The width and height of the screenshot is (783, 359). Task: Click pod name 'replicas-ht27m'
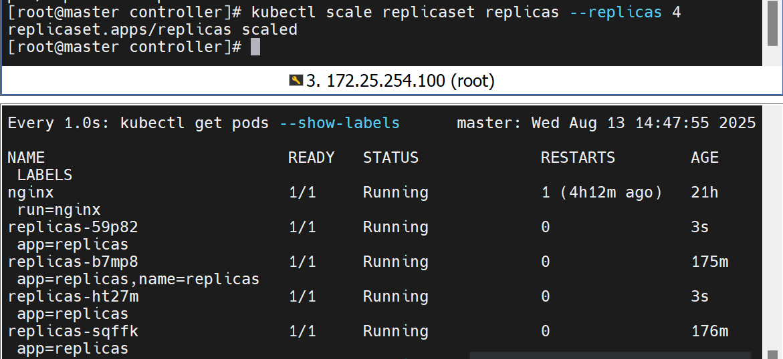point(73,297)
